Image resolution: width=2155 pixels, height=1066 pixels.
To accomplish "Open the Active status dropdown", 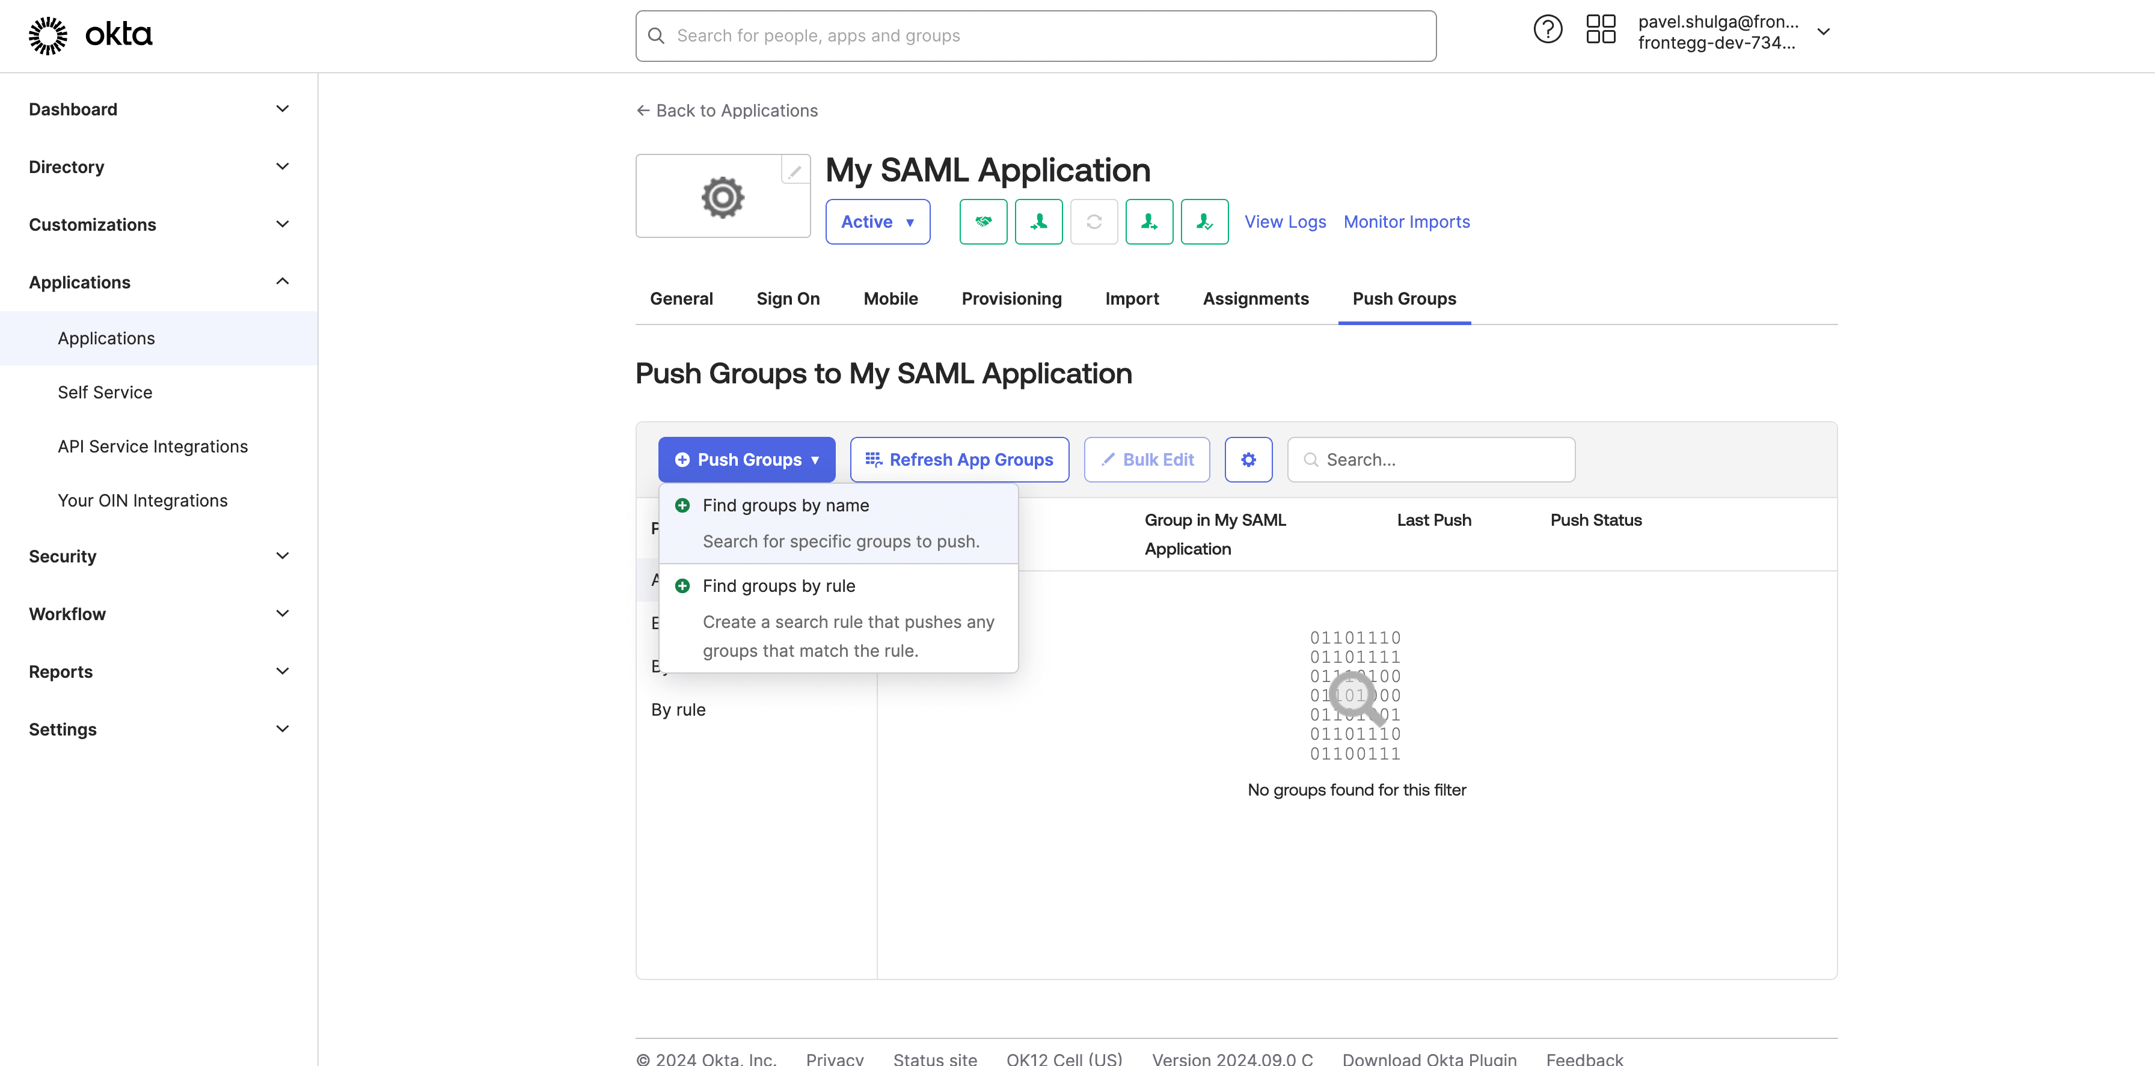I will pyautogui.click(x=877, y=222).
